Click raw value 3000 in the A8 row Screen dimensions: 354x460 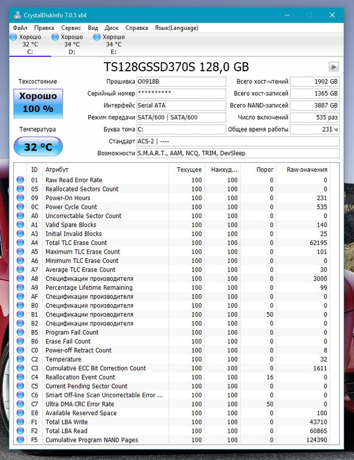click(x=320, y=278)
